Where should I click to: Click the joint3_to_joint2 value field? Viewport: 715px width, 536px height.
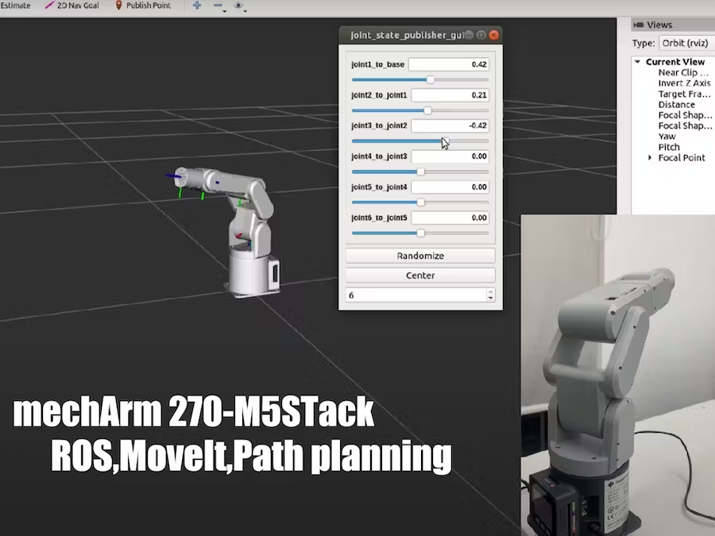[450, 125]
